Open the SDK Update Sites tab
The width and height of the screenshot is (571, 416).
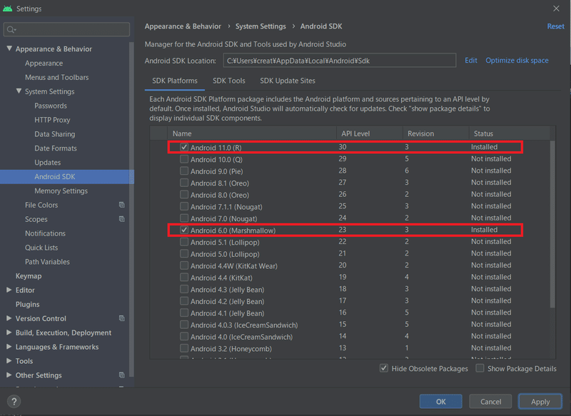pos(287,81)
